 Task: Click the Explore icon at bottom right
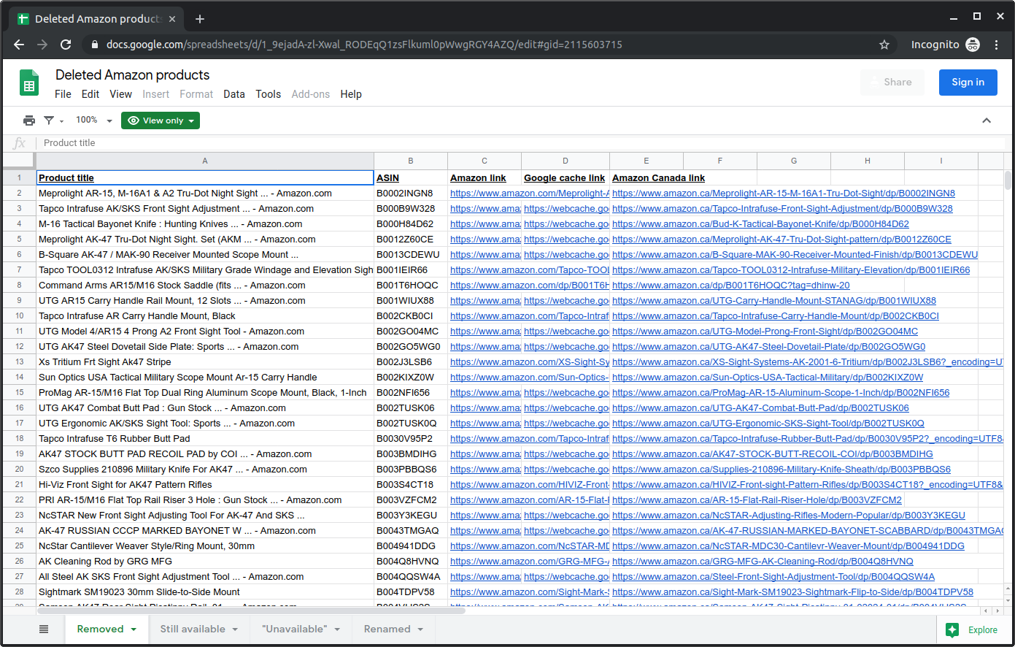click(952, 629)
